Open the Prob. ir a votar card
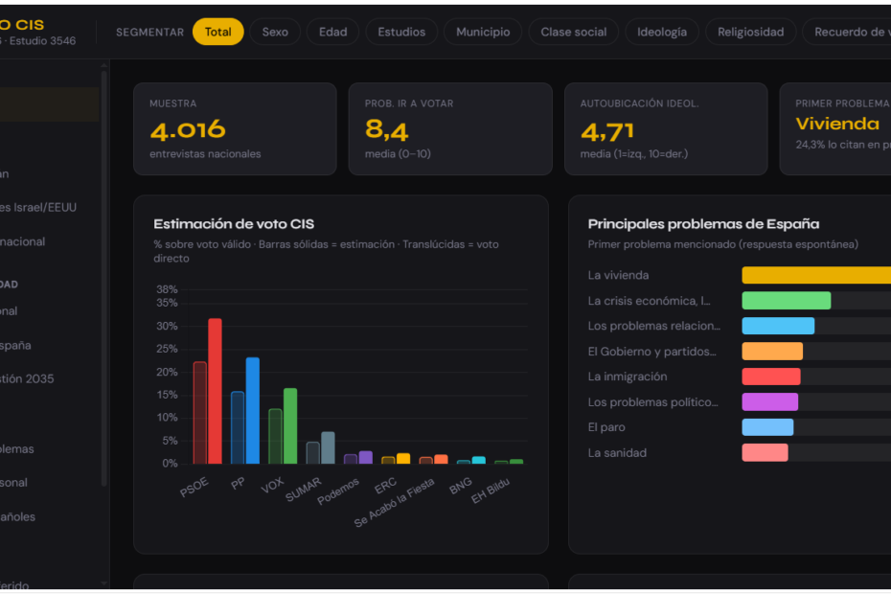 [x=450, y=128]
